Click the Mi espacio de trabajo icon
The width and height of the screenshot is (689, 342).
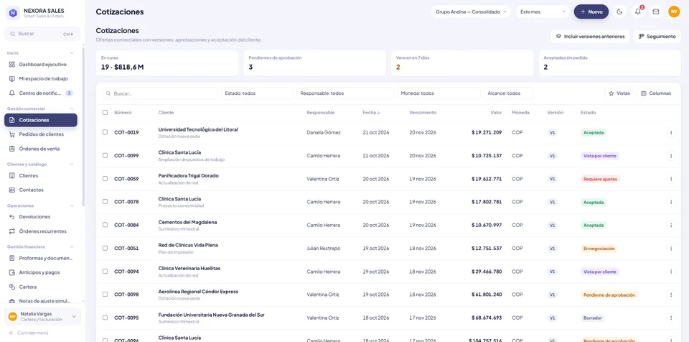(12, 79)
